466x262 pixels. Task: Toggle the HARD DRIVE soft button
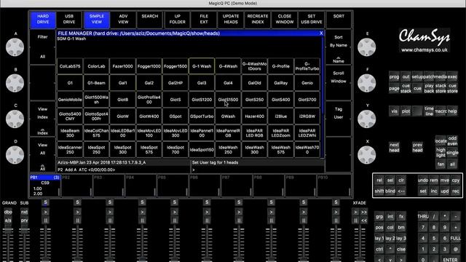pyautogui.click(x=43, y=20)
